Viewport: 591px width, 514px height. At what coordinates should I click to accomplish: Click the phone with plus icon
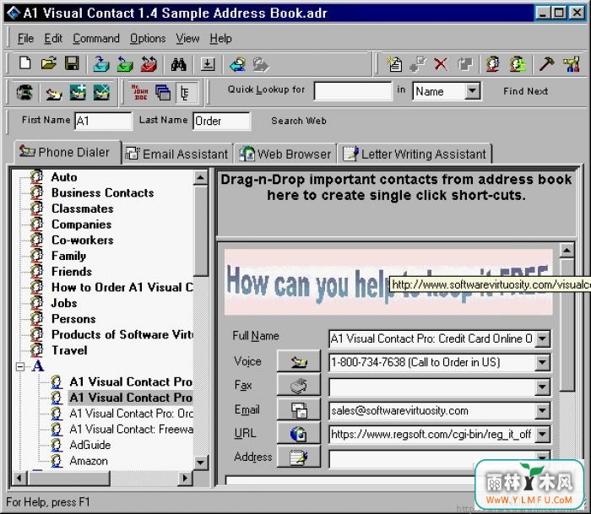coord(78,92)
